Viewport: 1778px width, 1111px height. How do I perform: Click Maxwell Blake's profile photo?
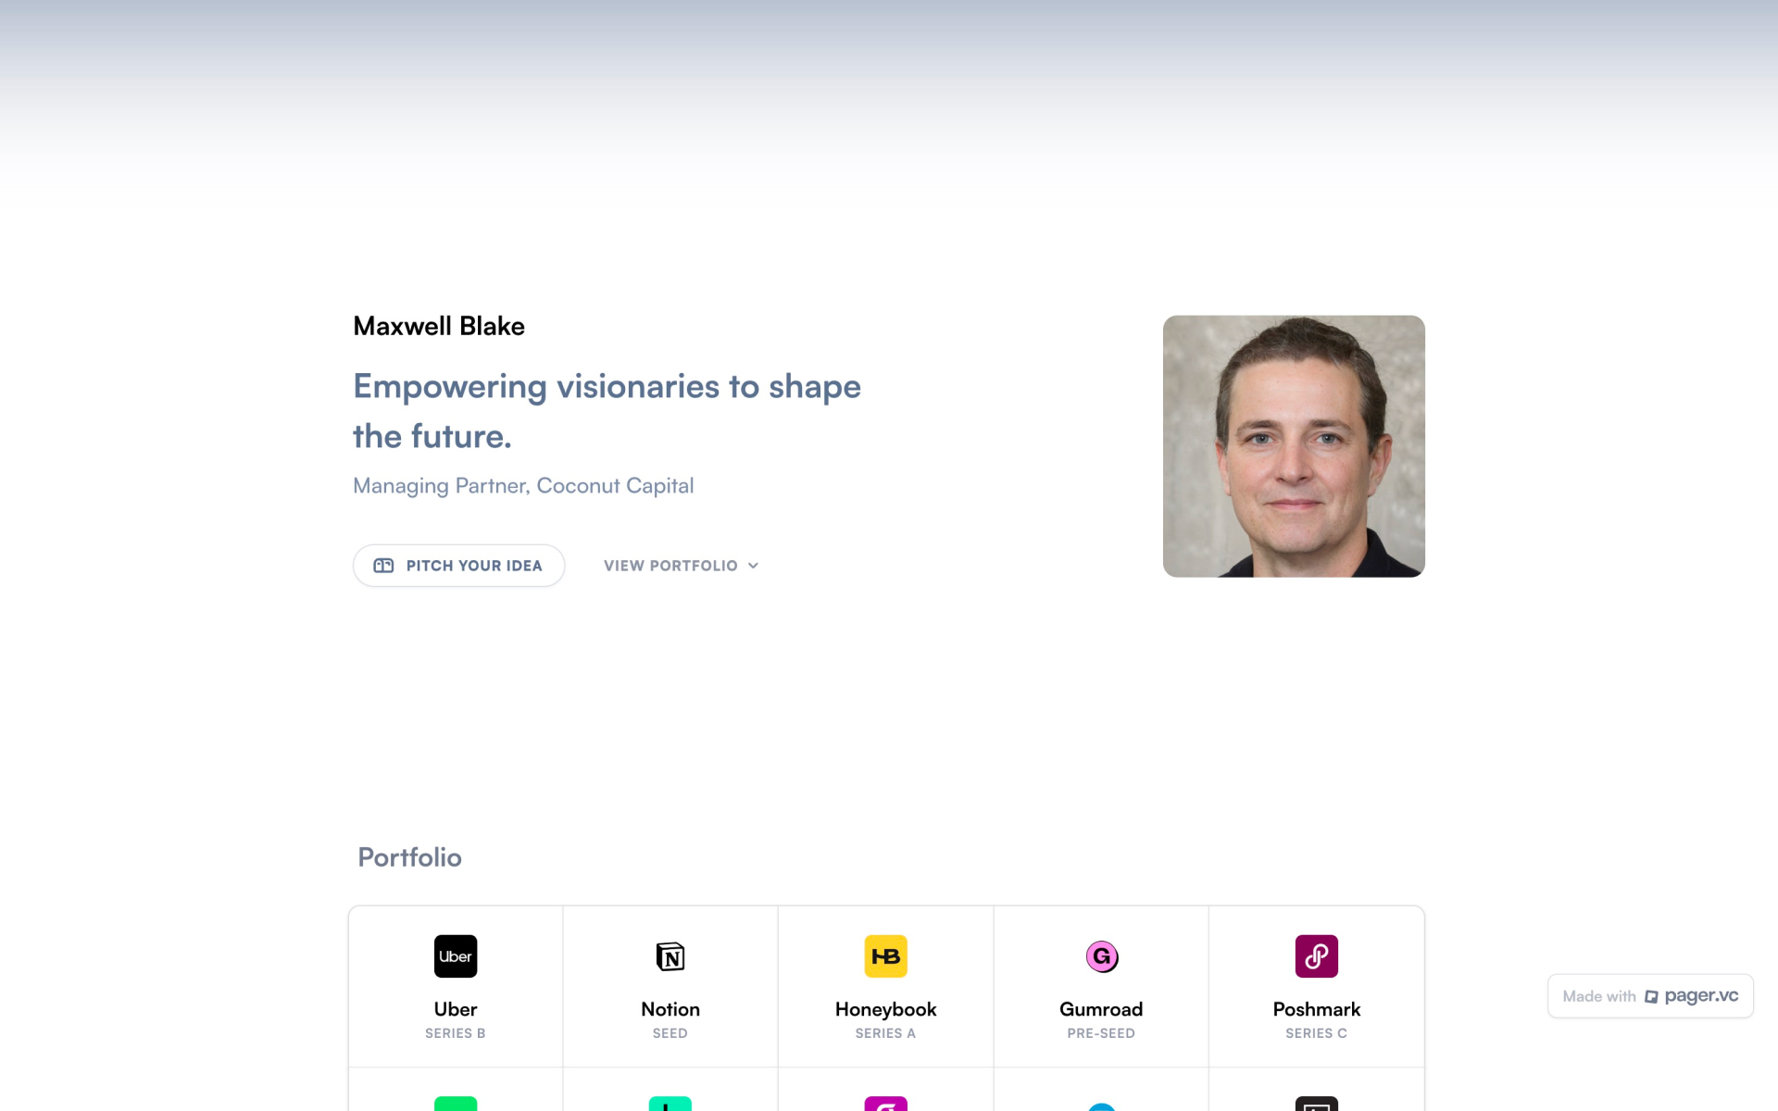pos(1294,446)
